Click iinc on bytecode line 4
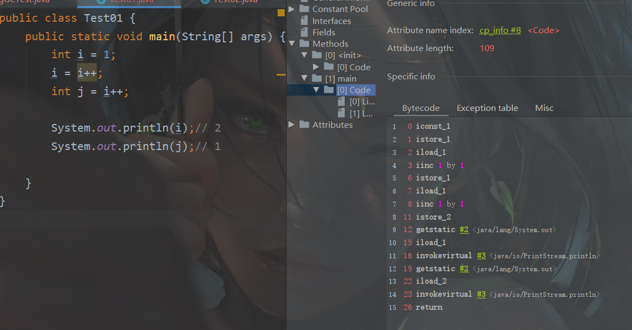The width and height of the screenshot is (632, 330). coord(425,165)
